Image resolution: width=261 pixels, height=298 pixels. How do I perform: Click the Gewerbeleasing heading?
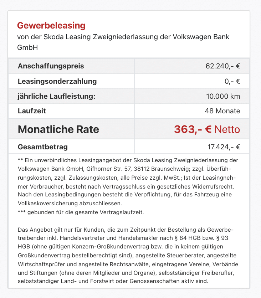point(51,25)
